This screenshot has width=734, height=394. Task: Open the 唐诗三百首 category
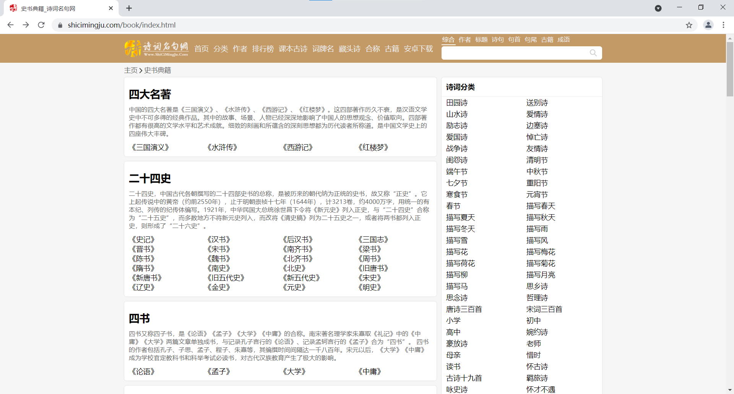pos(464,309)
